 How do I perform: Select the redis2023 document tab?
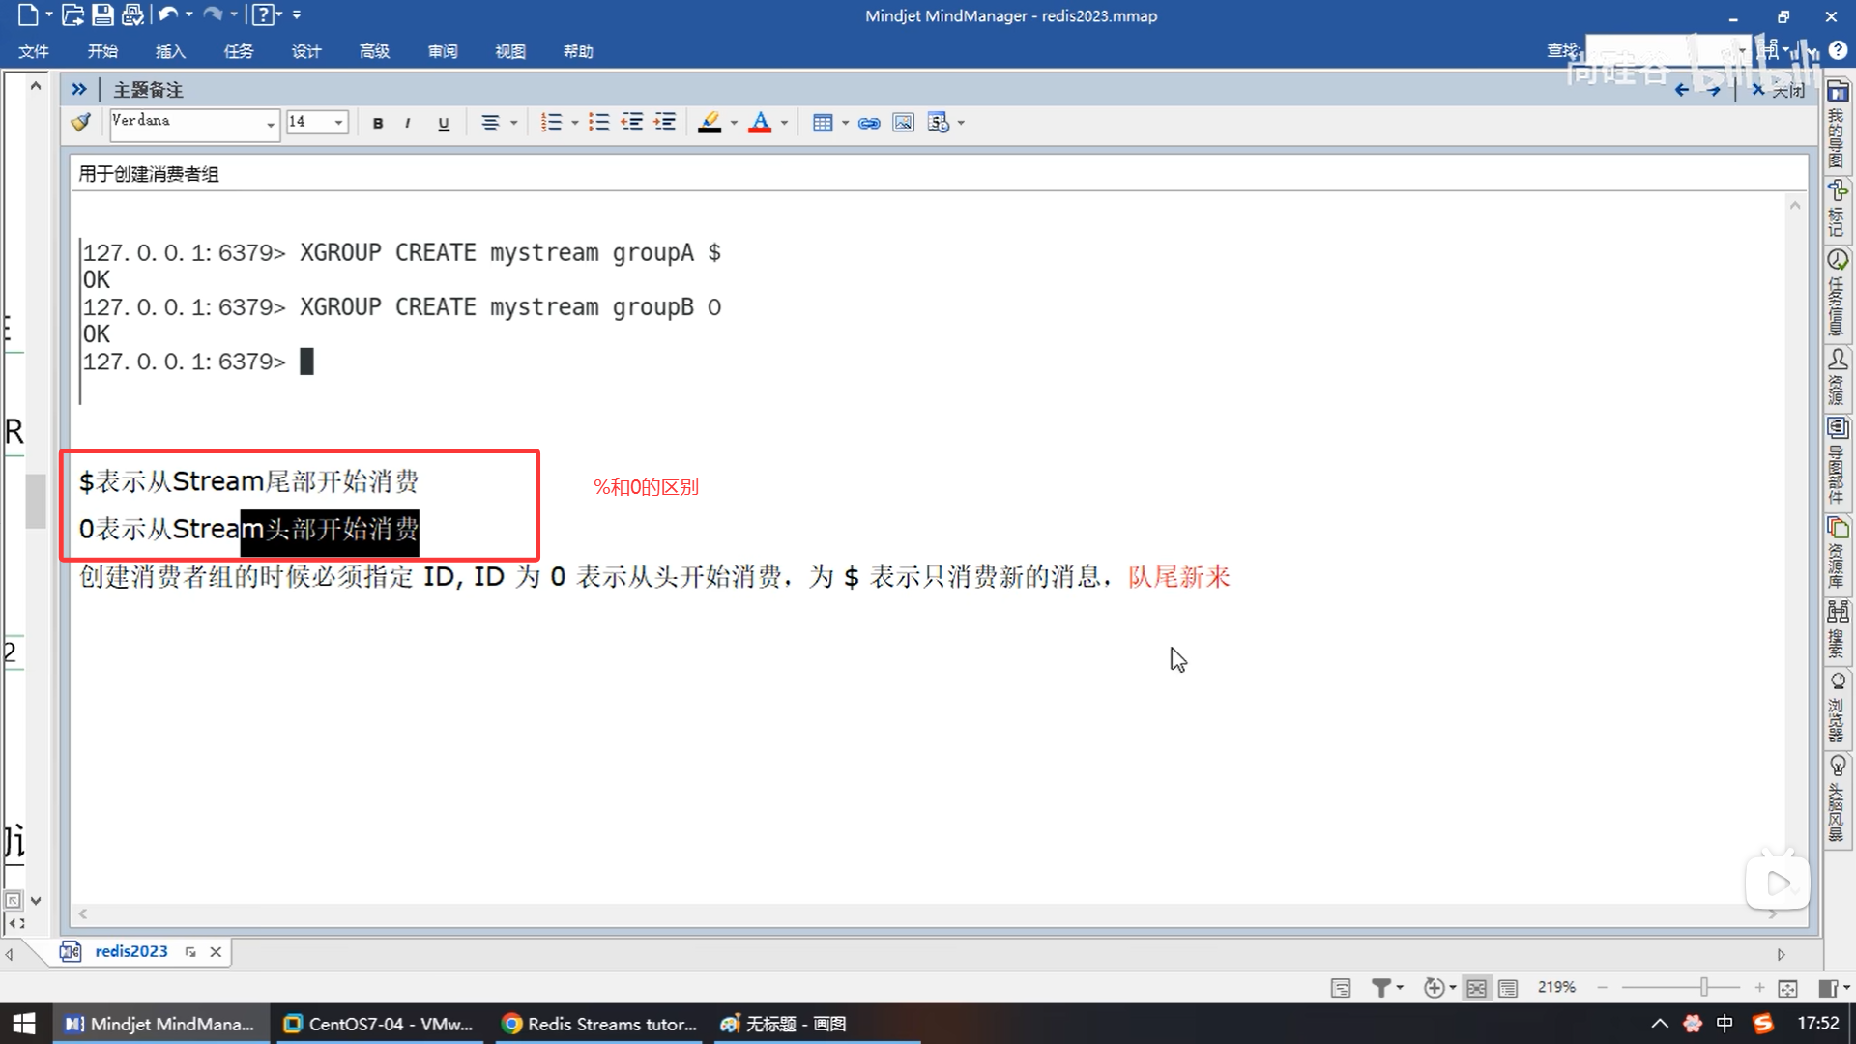click(130, 951)
